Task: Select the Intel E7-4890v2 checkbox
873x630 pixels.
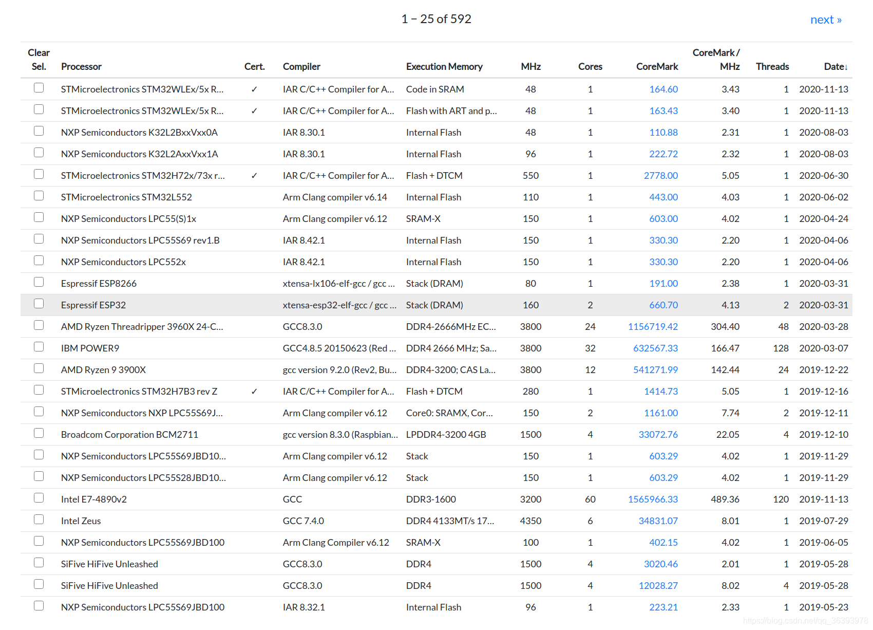Action: (39, 498)
